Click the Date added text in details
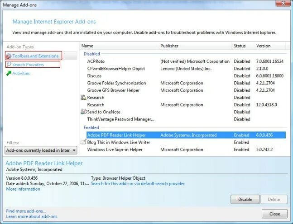The image size is (293, 224). point(48,183)
